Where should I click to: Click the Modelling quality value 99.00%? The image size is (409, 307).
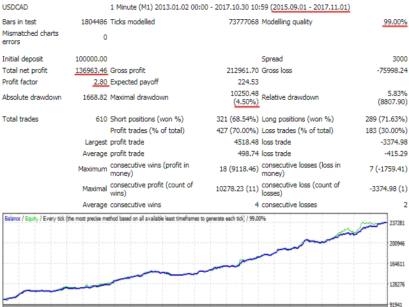tap(395, 22)
